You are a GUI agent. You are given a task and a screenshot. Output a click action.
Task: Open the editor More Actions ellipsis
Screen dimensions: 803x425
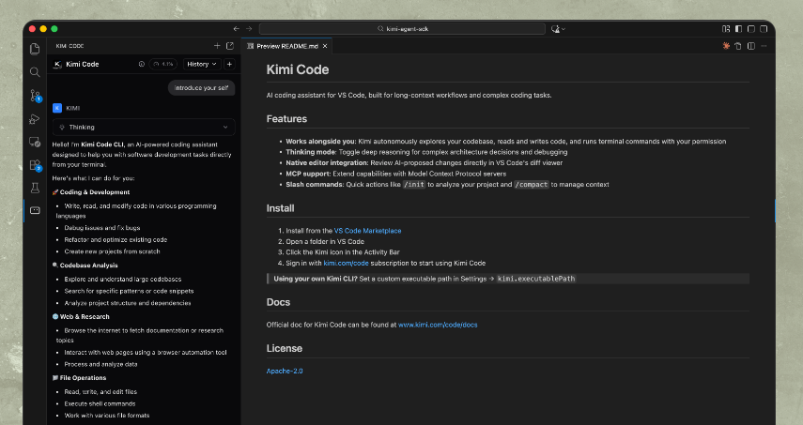764,46
